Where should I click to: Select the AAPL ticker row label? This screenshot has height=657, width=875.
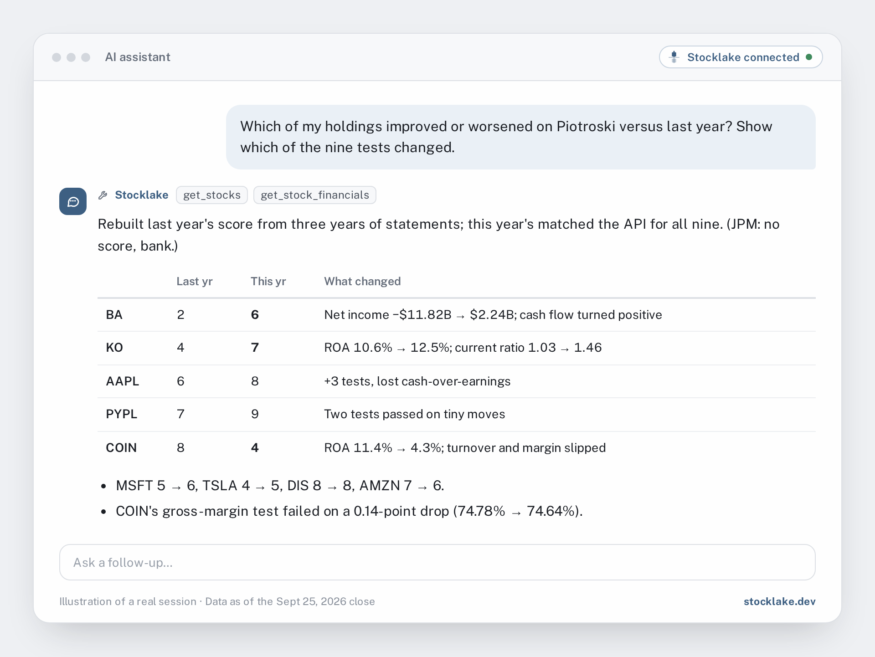click(x=123, y=381)
